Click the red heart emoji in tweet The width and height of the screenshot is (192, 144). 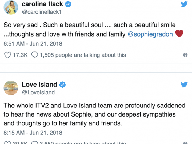(179, 34)
